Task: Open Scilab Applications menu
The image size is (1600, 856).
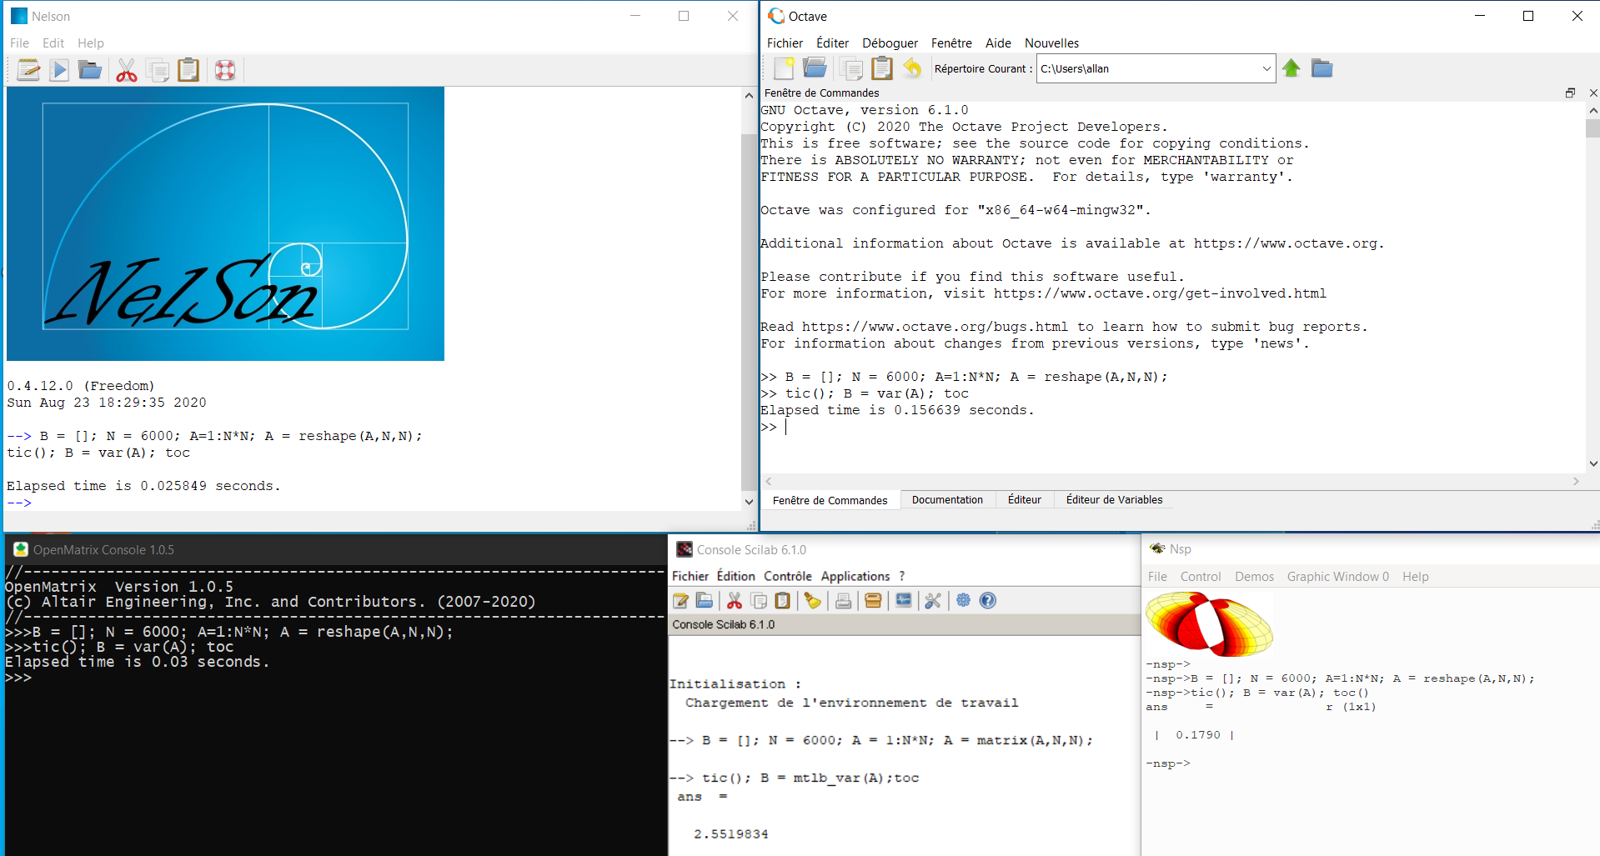Action: point(855,576)
